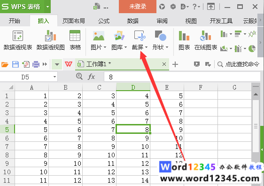The width and height of the screenshot is (264, 186).
Task: Collapse the ribbon with upload-arrow icon
Action: pyautogui.click(x=211, y=7)
